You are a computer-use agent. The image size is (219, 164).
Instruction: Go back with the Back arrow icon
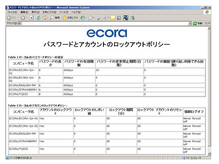pyautogui.click(x=9, y=18)
